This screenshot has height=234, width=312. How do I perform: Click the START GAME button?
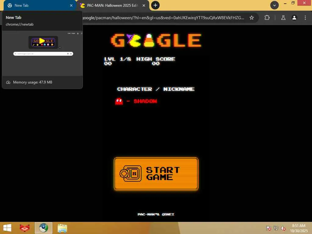[x=156, y=174]
